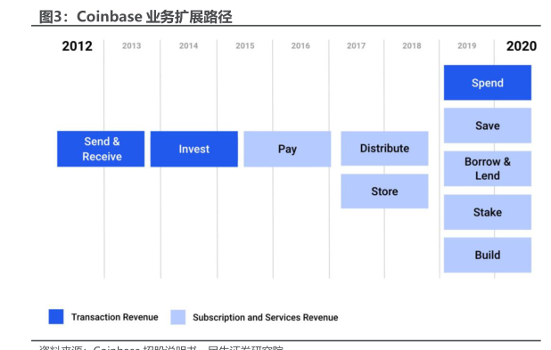Click the 2018 year label
551x350 pixels.
412,45
